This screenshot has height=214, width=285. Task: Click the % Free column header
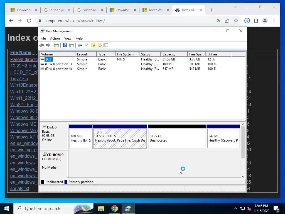tap(218, 54)
